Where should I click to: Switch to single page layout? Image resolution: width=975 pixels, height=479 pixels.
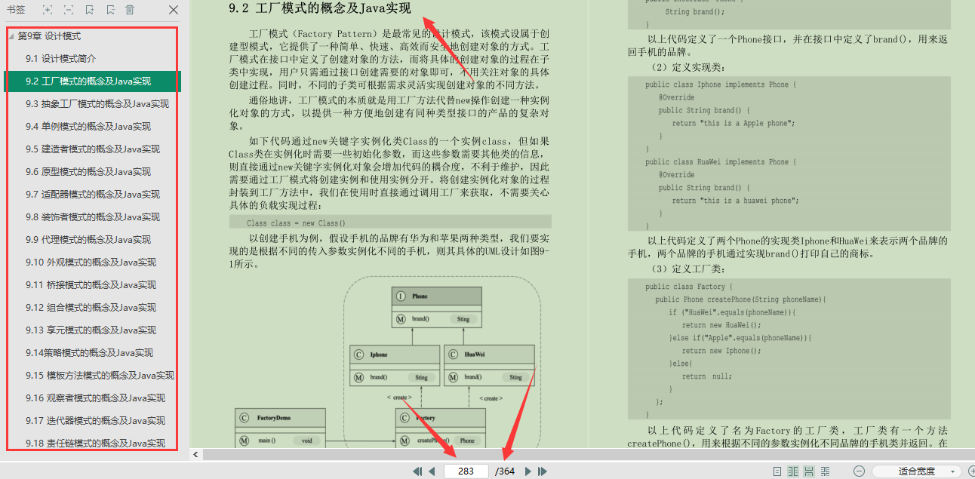point(777,470)
